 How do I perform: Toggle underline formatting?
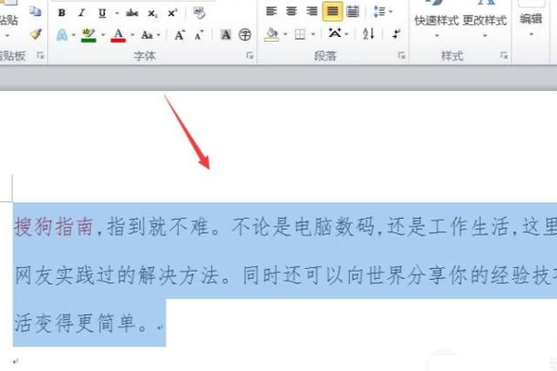pyautogui.click(x=102, y=13)
